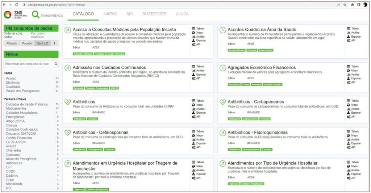Sort datasets by Alterado
This screenshot has width=371, height=193.
pos(11,43)
